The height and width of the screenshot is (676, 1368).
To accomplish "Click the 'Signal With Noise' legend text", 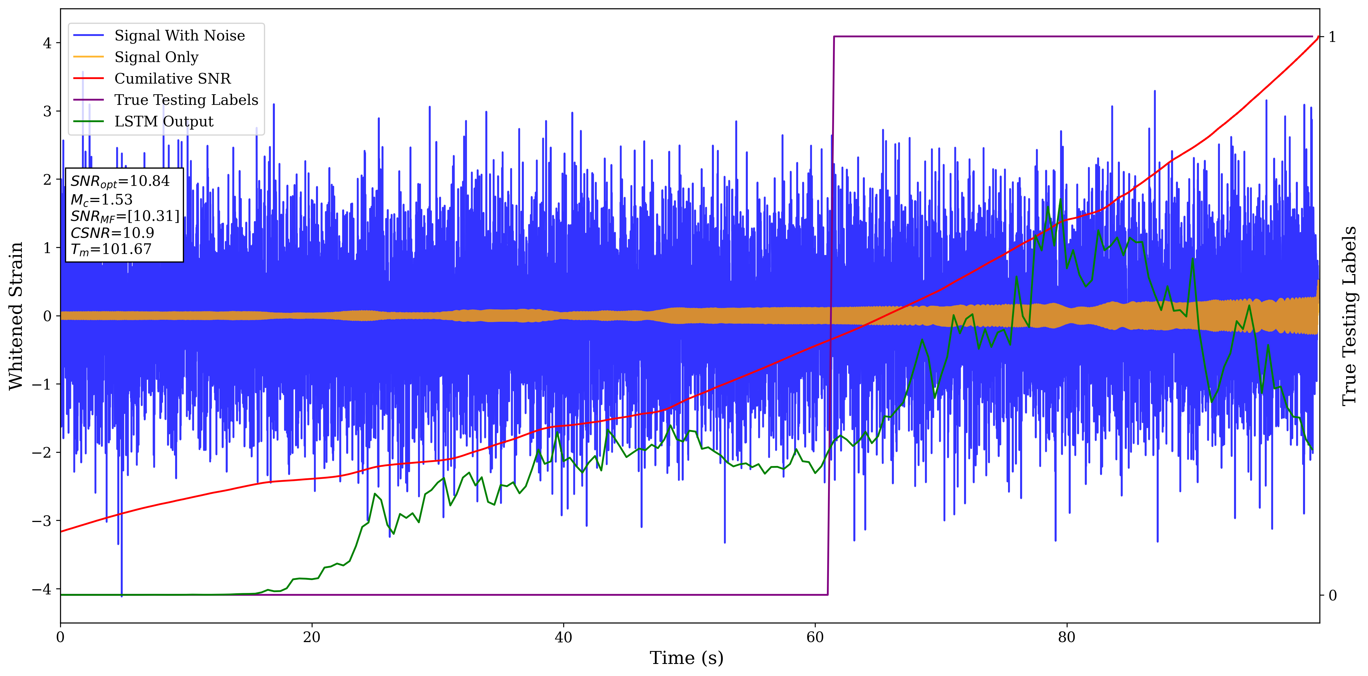I will 179,36.
